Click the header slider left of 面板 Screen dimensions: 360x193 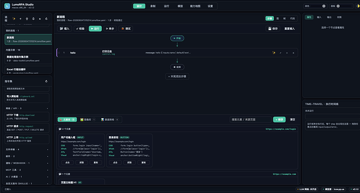(318, 6)
